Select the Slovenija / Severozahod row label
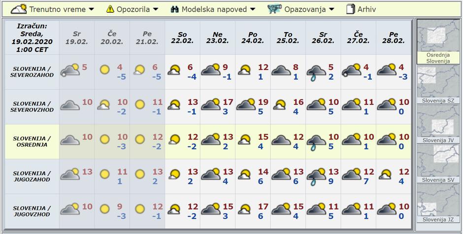Viewport: 463px width, 234px height. pos(32,71)
